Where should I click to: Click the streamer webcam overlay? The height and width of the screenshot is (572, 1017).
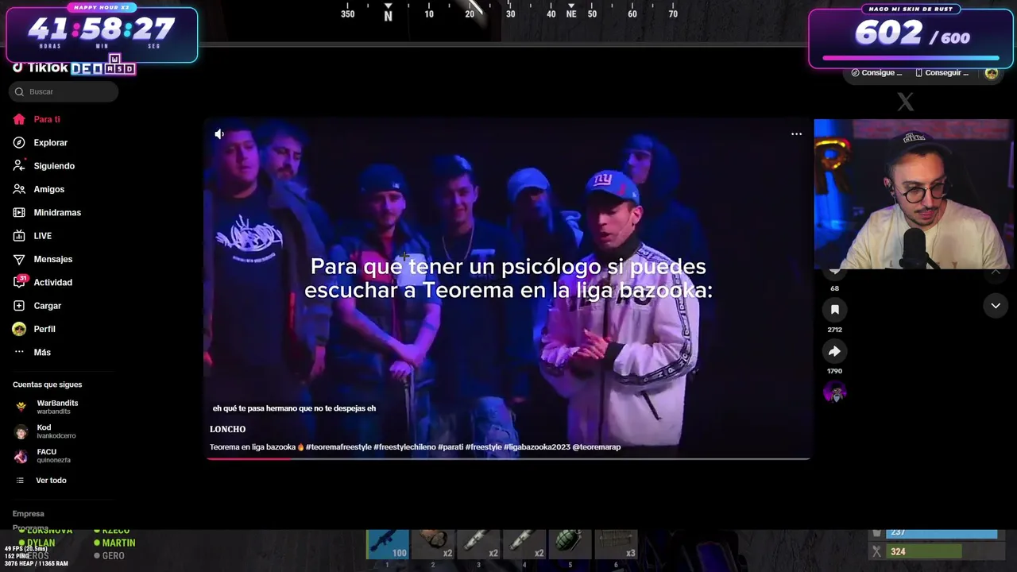(x=913, y=195)
